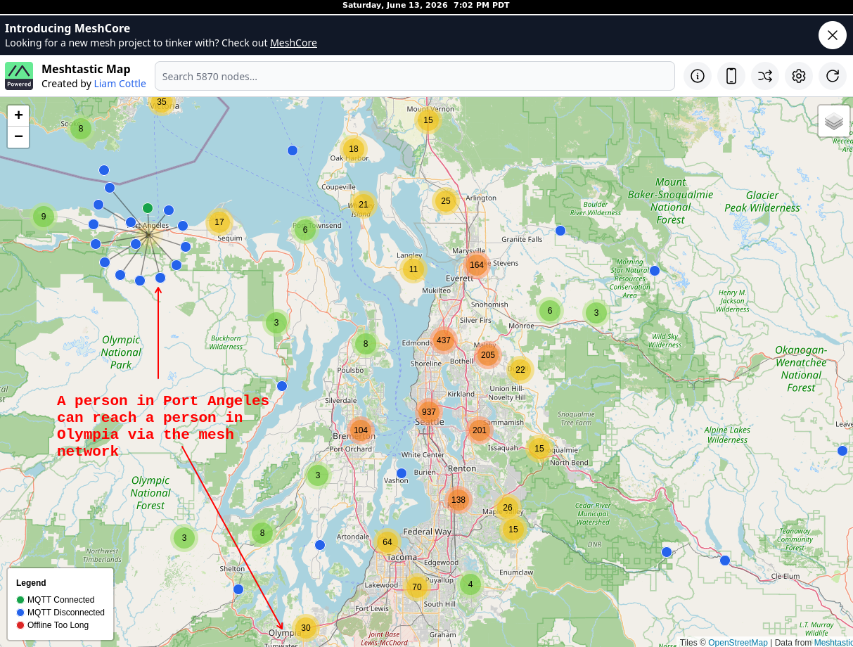Open the info/about icon button

coord(698,76)
